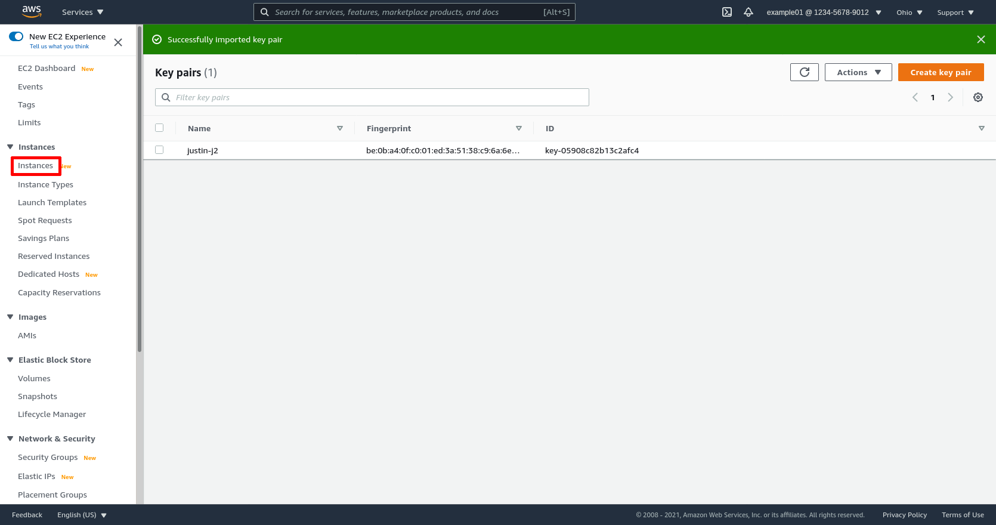The width and height of the screenshot is (996, 525).
Task: Open Terms of Use link
Action: click(x=963, y=515)
